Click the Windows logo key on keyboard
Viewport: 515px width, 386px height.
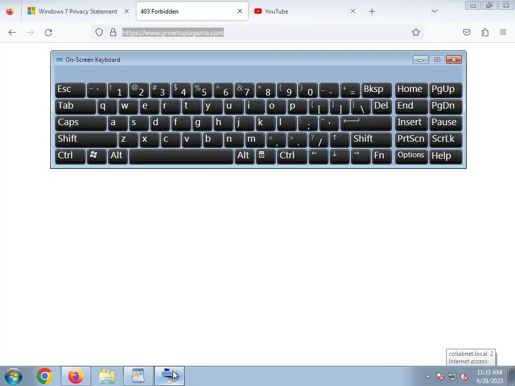(x=97, y=157)
